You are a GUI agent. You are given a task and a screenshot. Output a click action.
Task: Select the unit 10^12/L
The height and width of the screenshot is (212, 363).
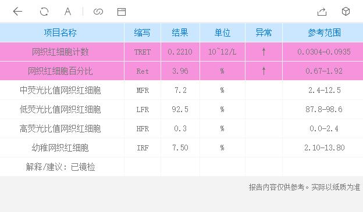coord(222,52)
